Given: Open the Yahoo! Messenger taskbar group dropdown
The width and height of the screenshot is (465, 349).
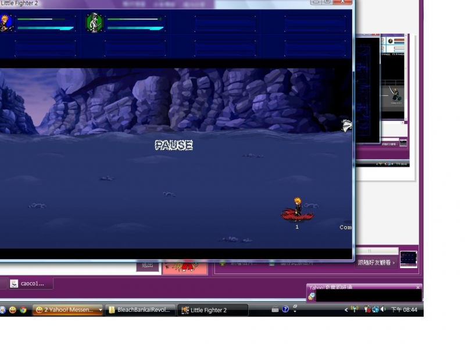Looking at the screenshot, I should pyautogui.click(x=100, y=310).
